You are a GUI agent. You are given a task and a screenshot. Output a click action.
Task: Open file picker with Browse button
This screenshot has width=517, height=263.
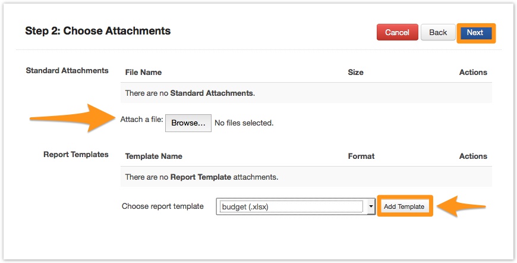tap(188, 123)
